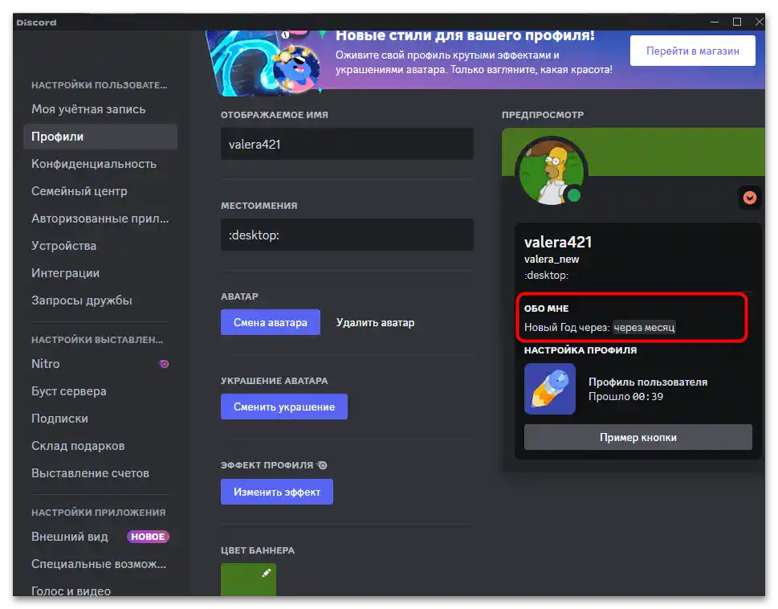Viewport: 778px width, 609px height.
Task: Open Внешний вид settings
Action: (100, 537)
